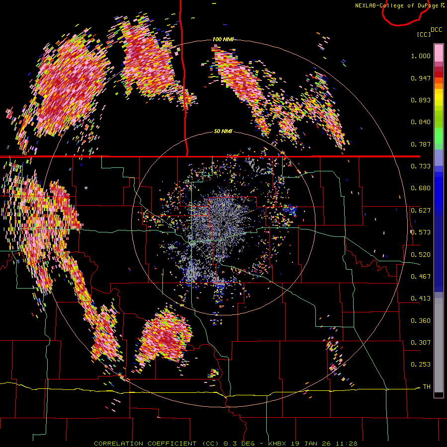Click the 0.307 scale value
This screenshot has width=447, height=447.
coord(421,342)
